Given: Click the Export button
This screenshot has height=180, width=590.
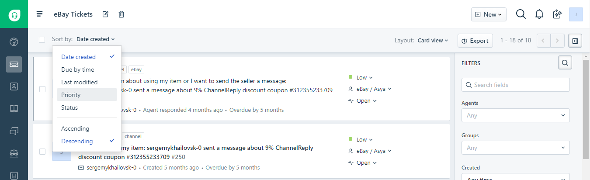Looking at the screenshot, I should click(x=475, y=41).
